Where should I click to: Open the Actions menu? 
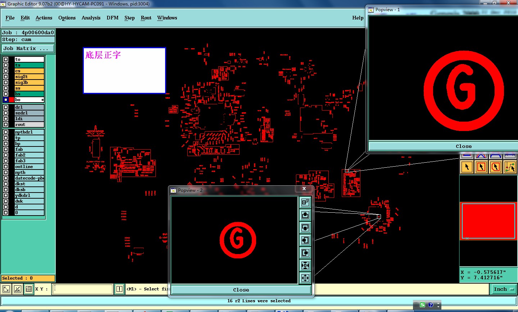44,18
